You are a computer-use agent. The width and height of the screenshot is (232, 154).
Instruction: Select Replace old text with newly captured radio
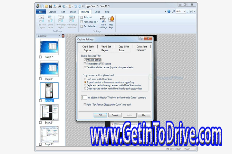85,85
